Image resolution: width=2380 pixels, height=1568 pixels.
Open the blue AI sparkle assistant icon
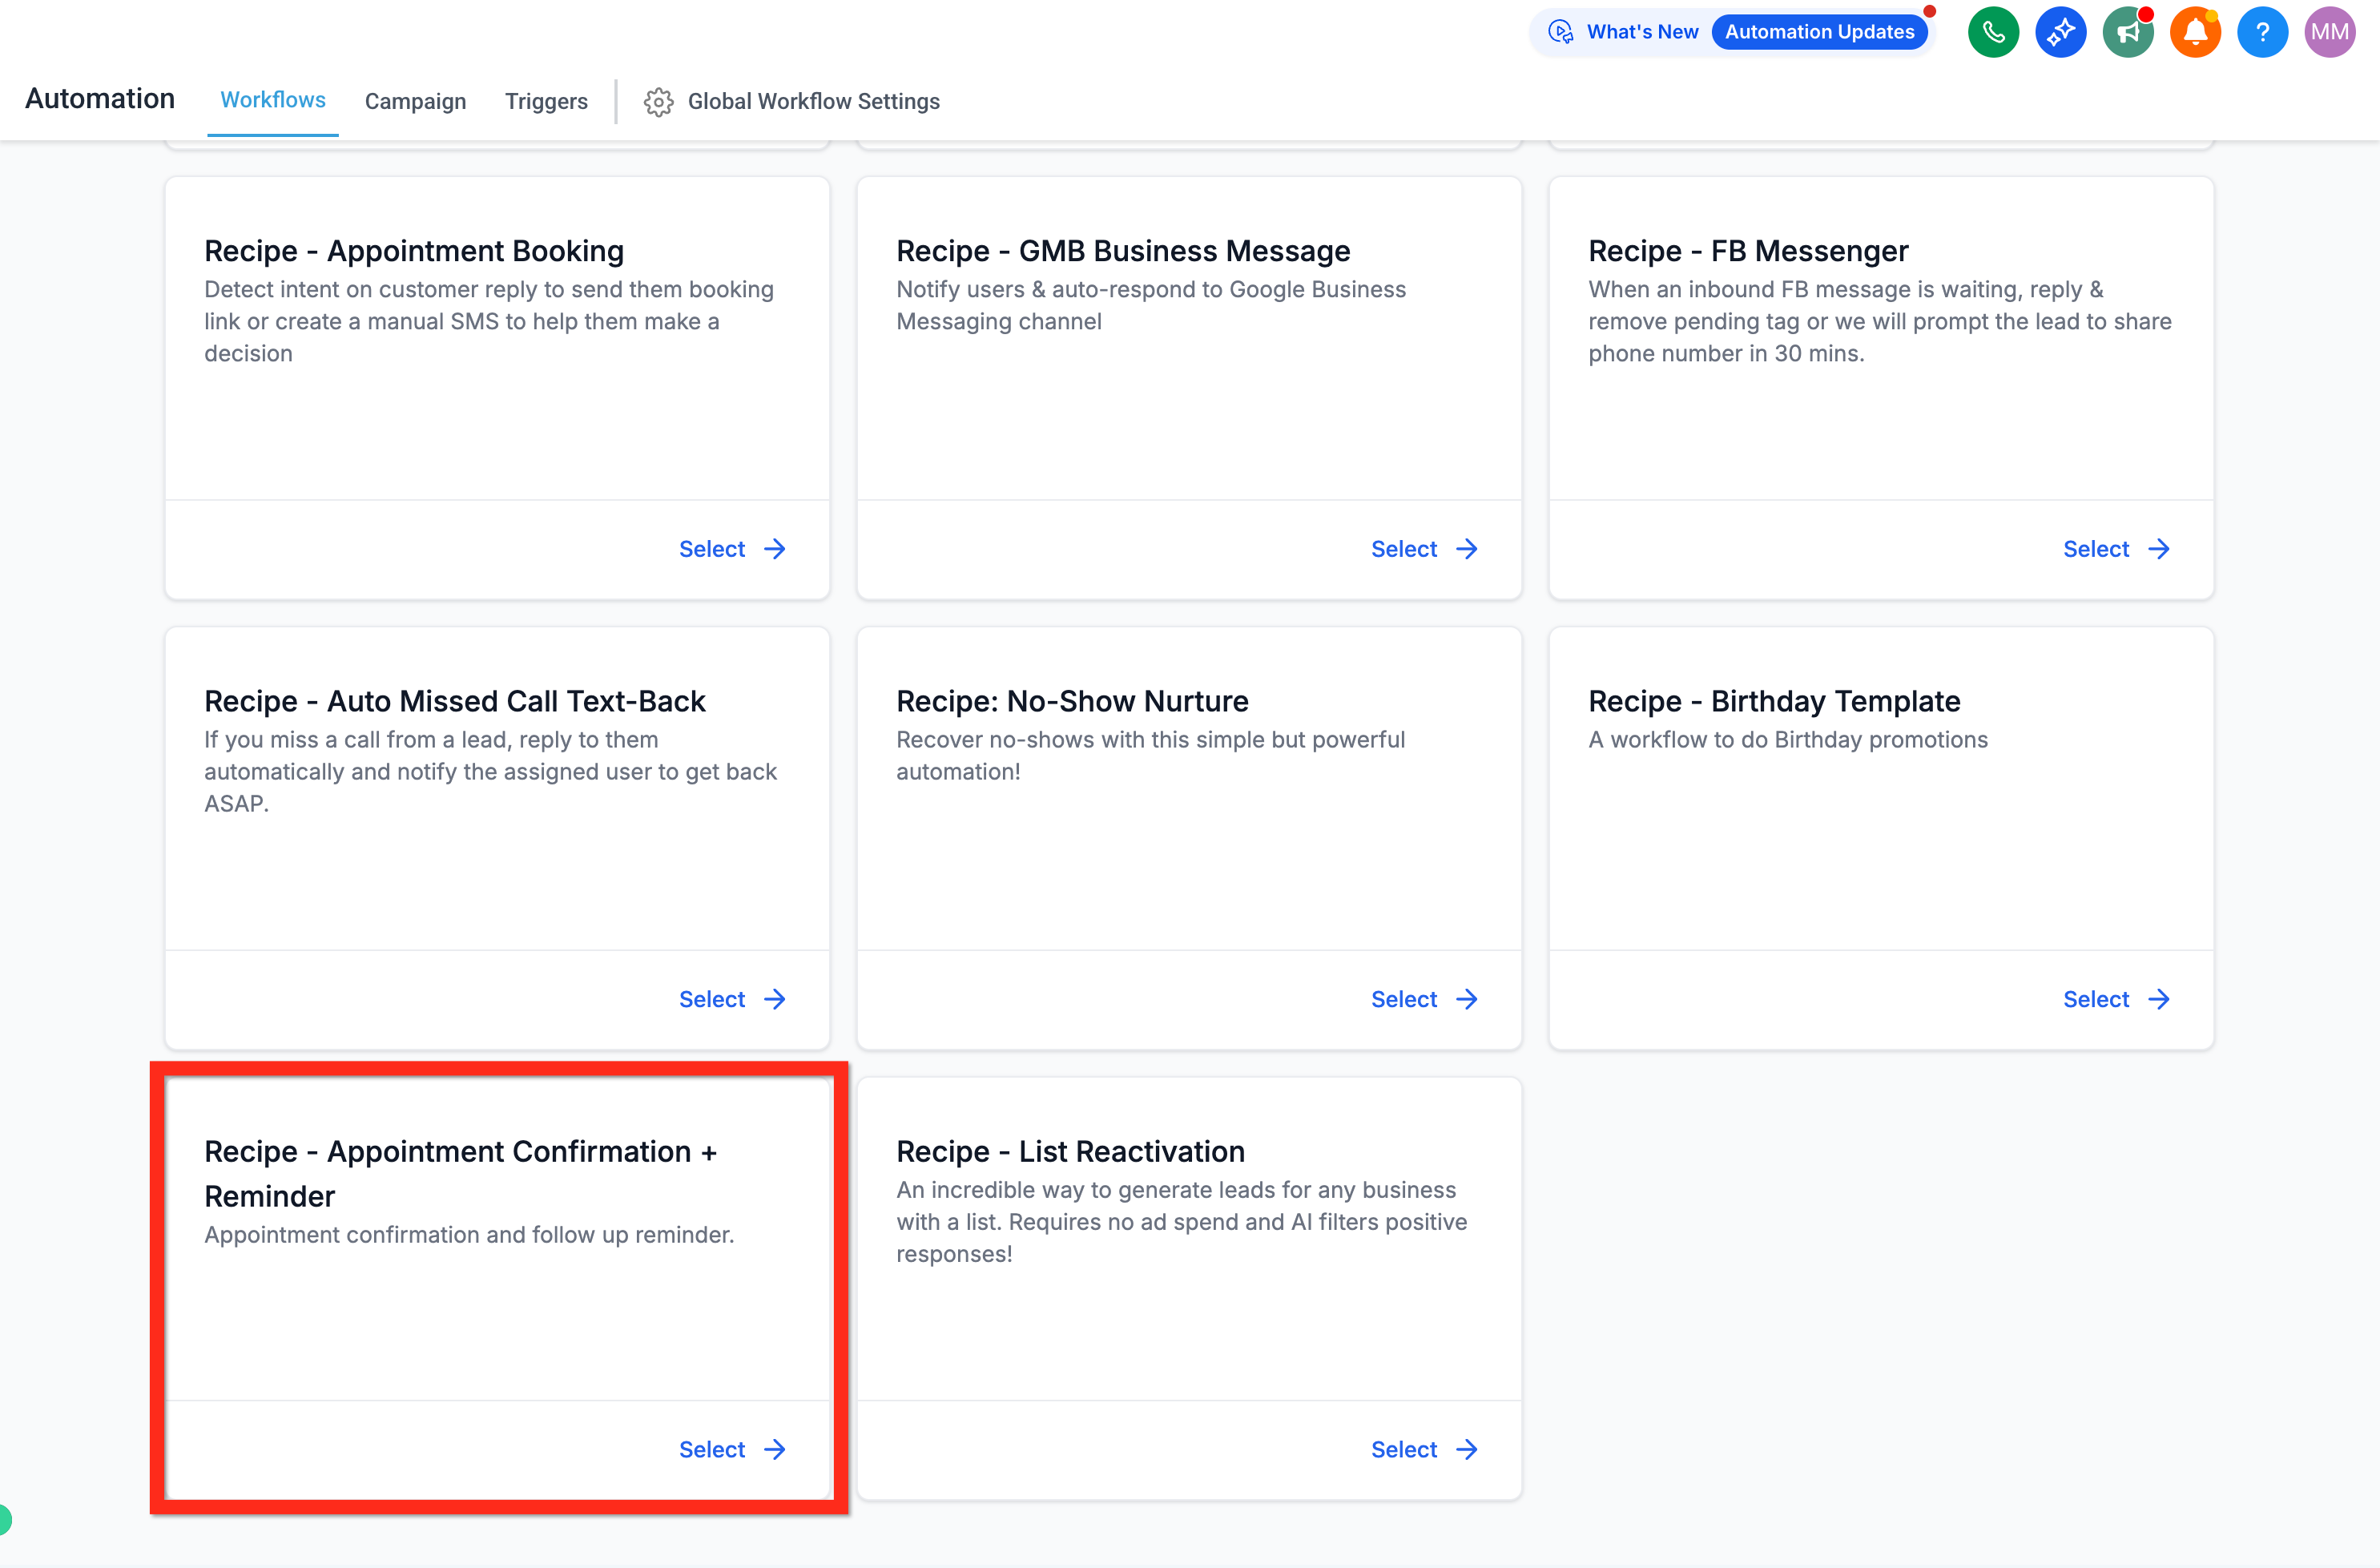tap(2060, 32)
